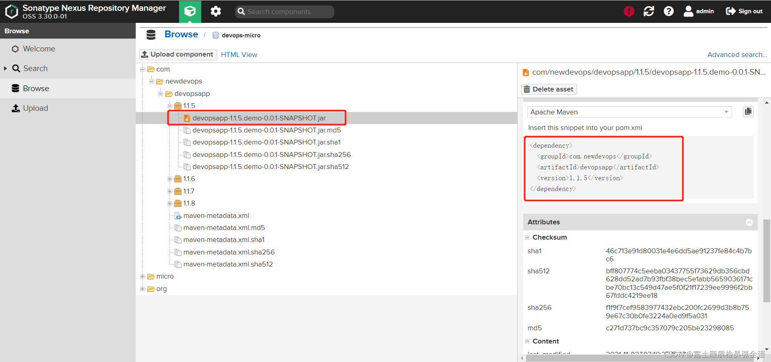Select the 1.1.8 component icon
The image size is (771, 362).
(178, 203)
